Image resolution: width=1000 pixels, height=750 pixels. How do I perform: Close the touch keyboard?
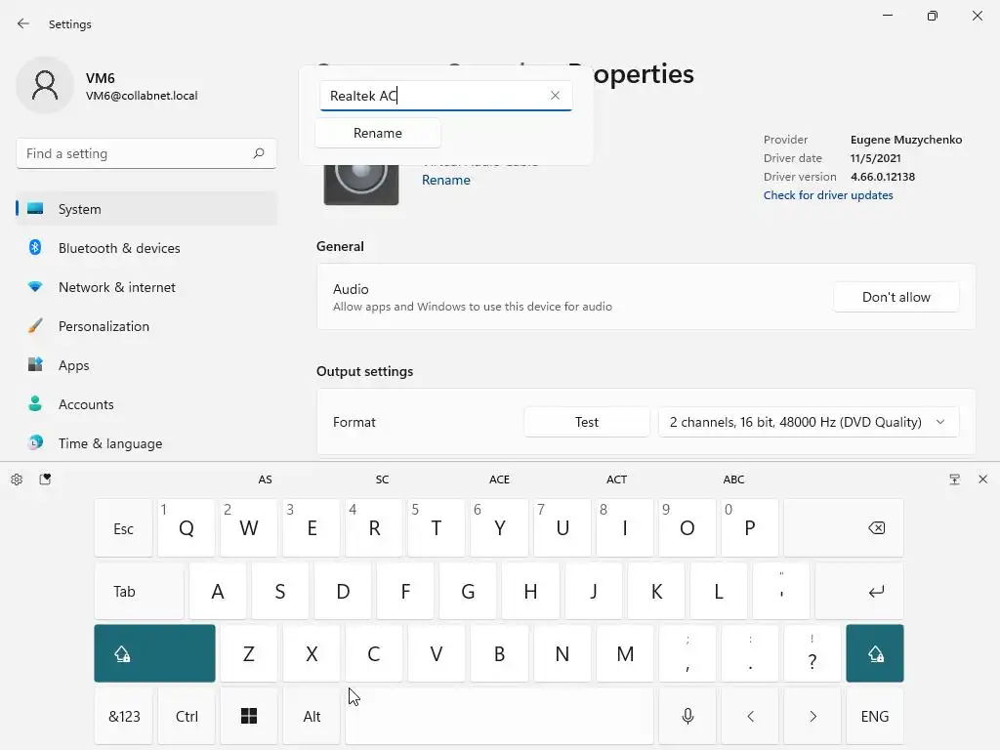(x=982, y=479)
